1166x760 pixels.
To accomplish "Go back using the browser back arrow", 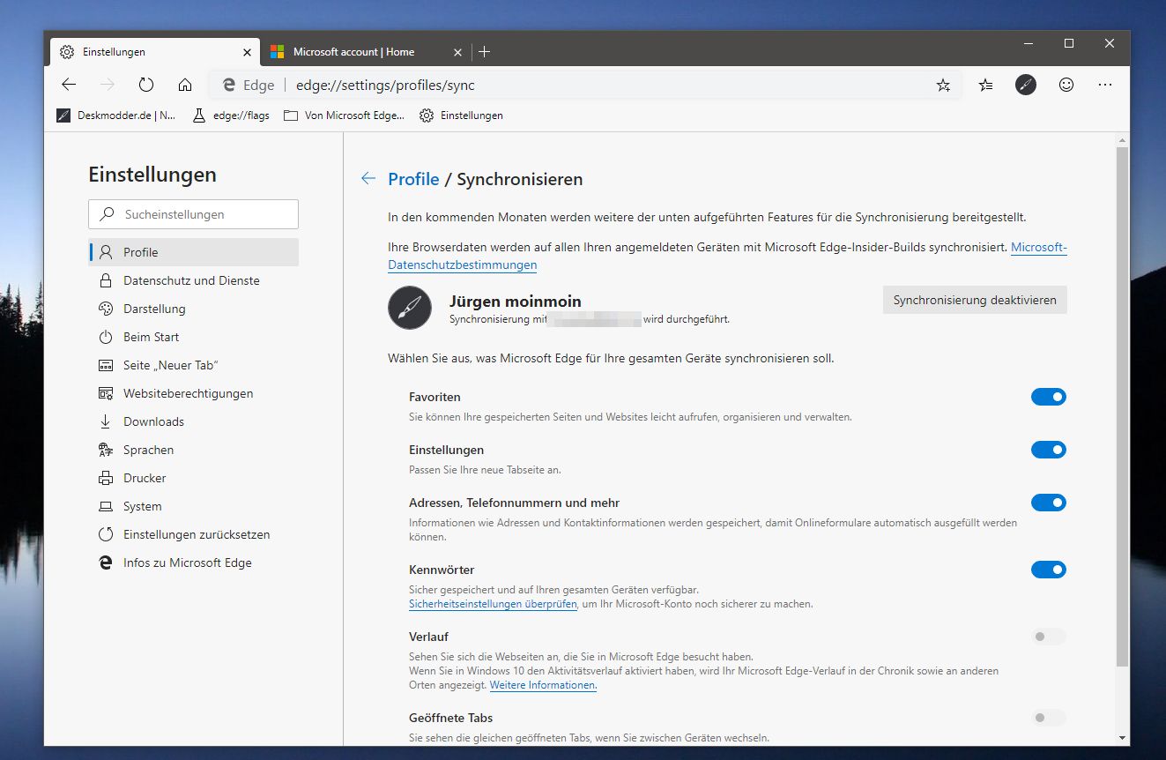I will pos(69,85).
